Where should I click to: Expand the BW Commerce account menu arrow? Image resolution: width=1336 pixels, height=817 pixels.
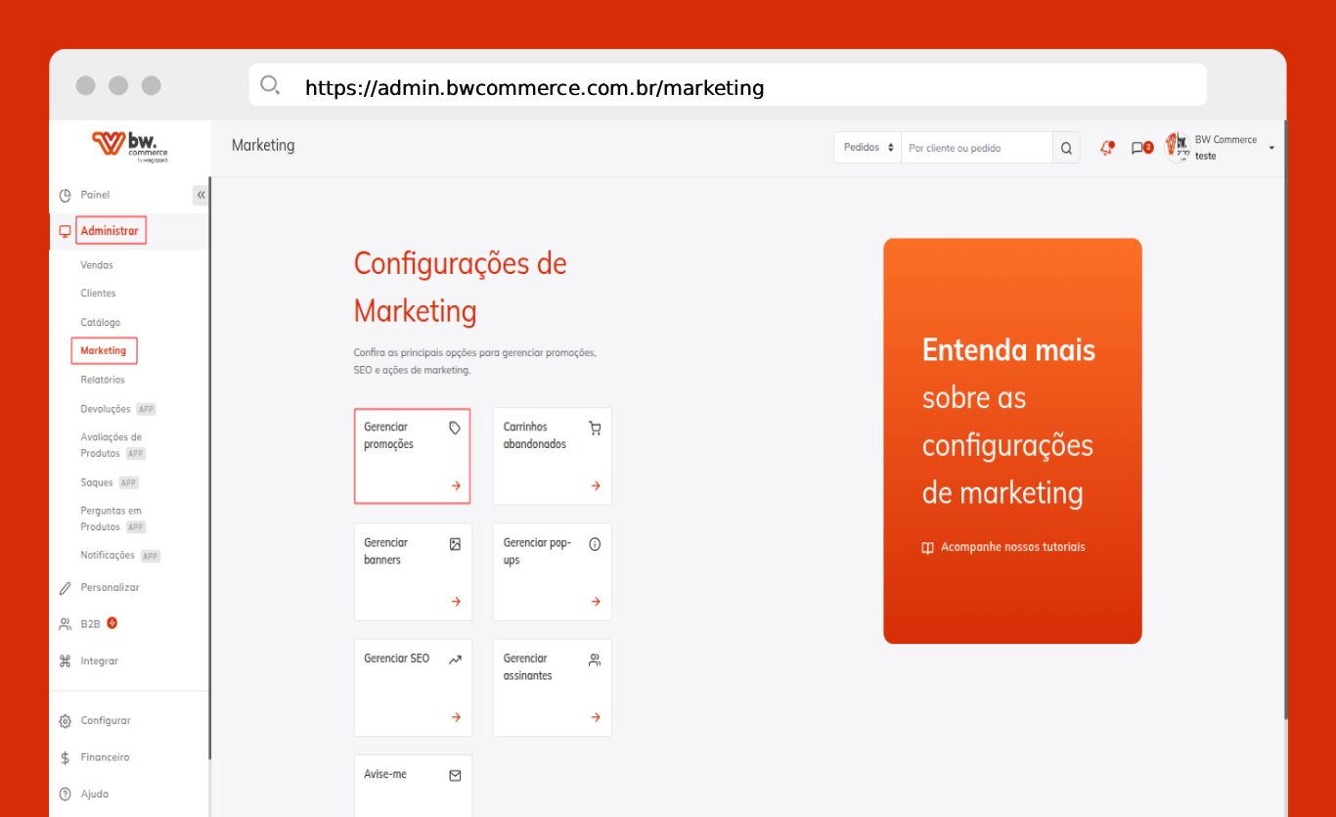coord(1271,148)
